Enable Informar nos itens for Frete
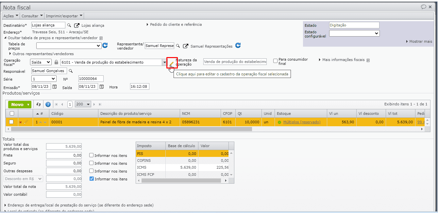438x213 pixels. pyautogui.click(x=92, y=155)
